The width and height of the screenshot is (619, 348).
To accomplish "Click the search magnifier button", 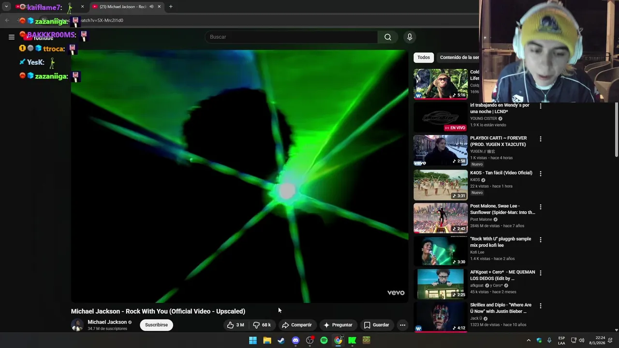I will pyautogui.click(x=388, y=37).
